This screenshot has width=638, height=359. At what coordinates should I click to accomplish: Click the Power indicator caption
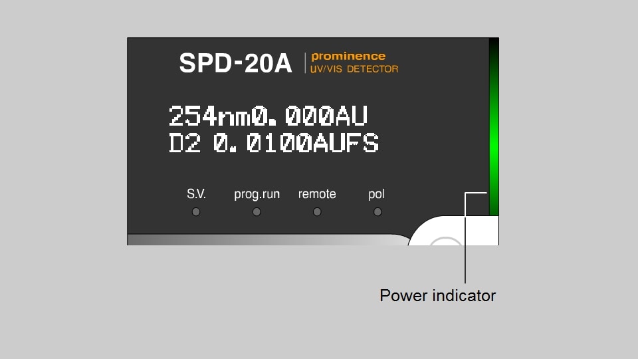coord(438,295)
